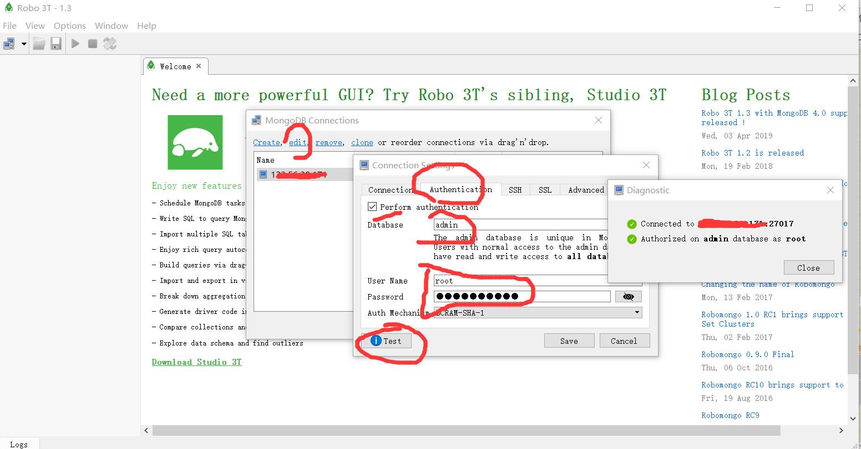
Task: Toggle the Perform authentication checkbox
Action: (372, 207)
